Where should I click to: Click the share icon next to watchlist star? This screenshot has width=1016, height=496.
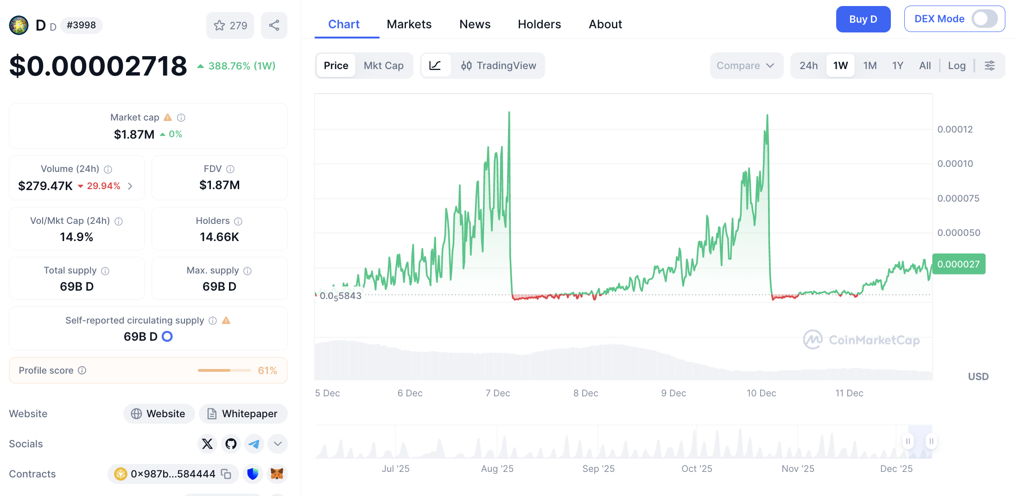(274, 25)
